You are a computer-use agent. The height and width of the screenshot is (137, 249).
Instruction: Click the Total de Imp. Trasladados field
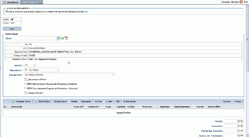(x=234, y=135)
